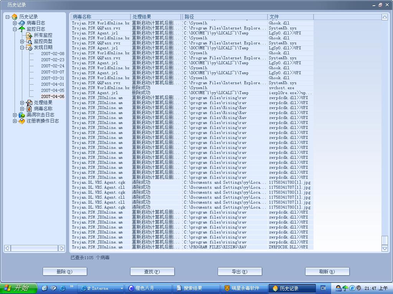Click the 漏洞攻击日志 icon
Image resolution: width=393 pixels, height=294 pixels.
pyautogui.click(x=22, y=115)
